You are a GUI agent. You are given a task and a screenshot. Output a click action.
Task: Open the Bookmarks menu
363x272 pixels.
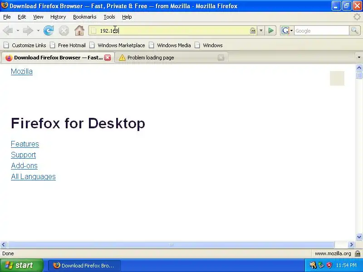point(85,17)
